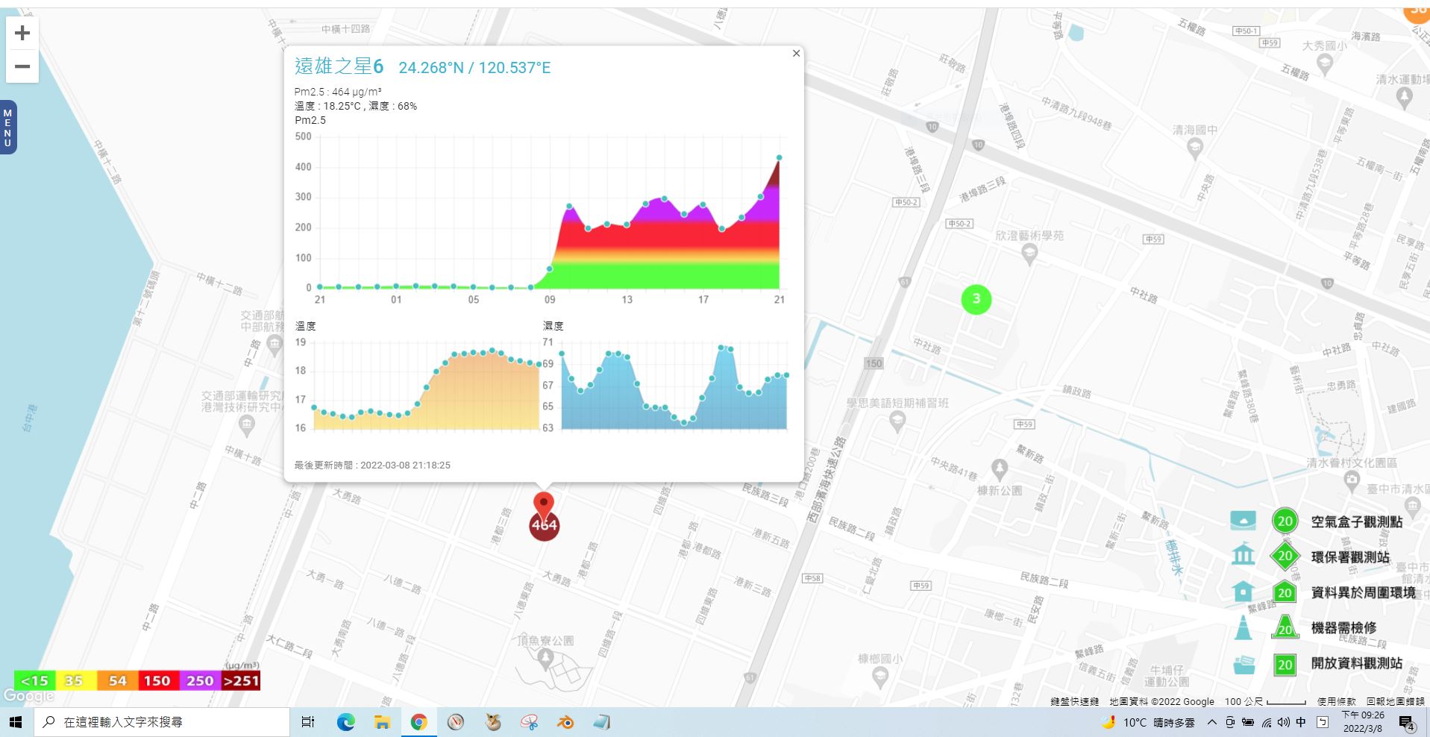Open the 使用條款 terms link
The width and height of the screenshot is (1430, 737).
pyautogui.click(x=1337, y=701)
